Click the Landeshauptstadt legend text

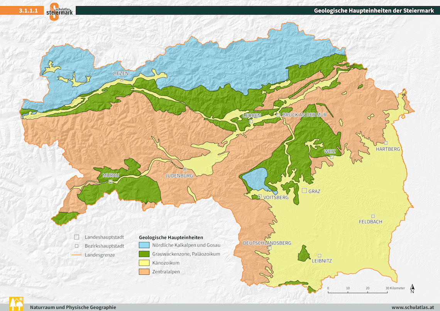point(104,237)
